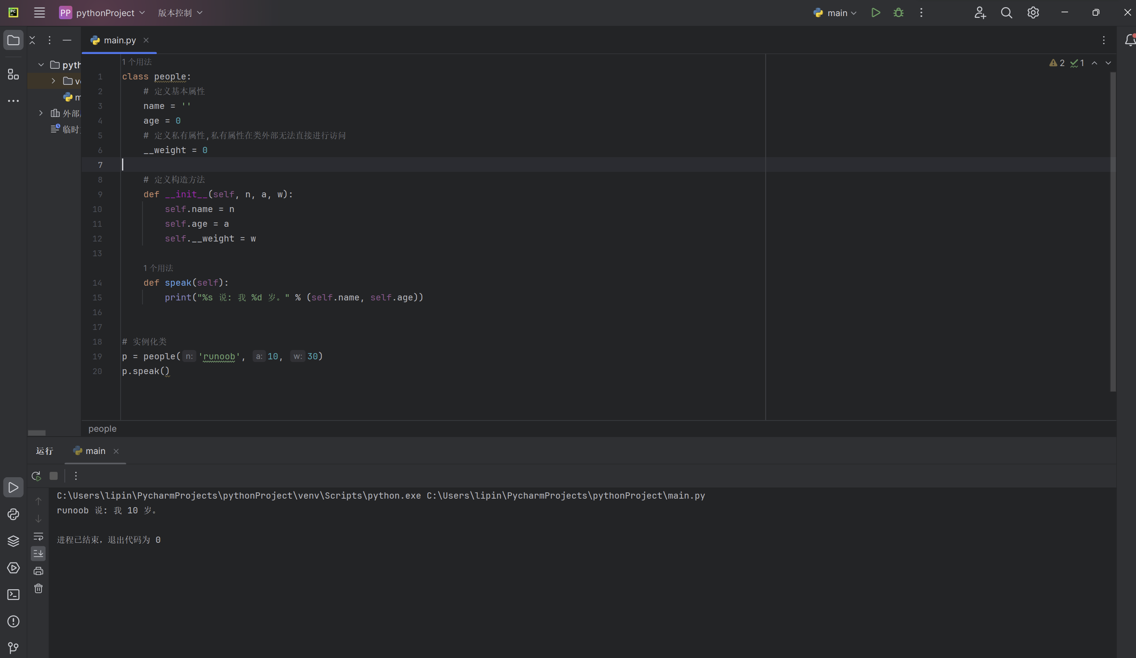Open run toolbar more options
The height and width of the screenshot is (658, 1136).
click(76, 476)
